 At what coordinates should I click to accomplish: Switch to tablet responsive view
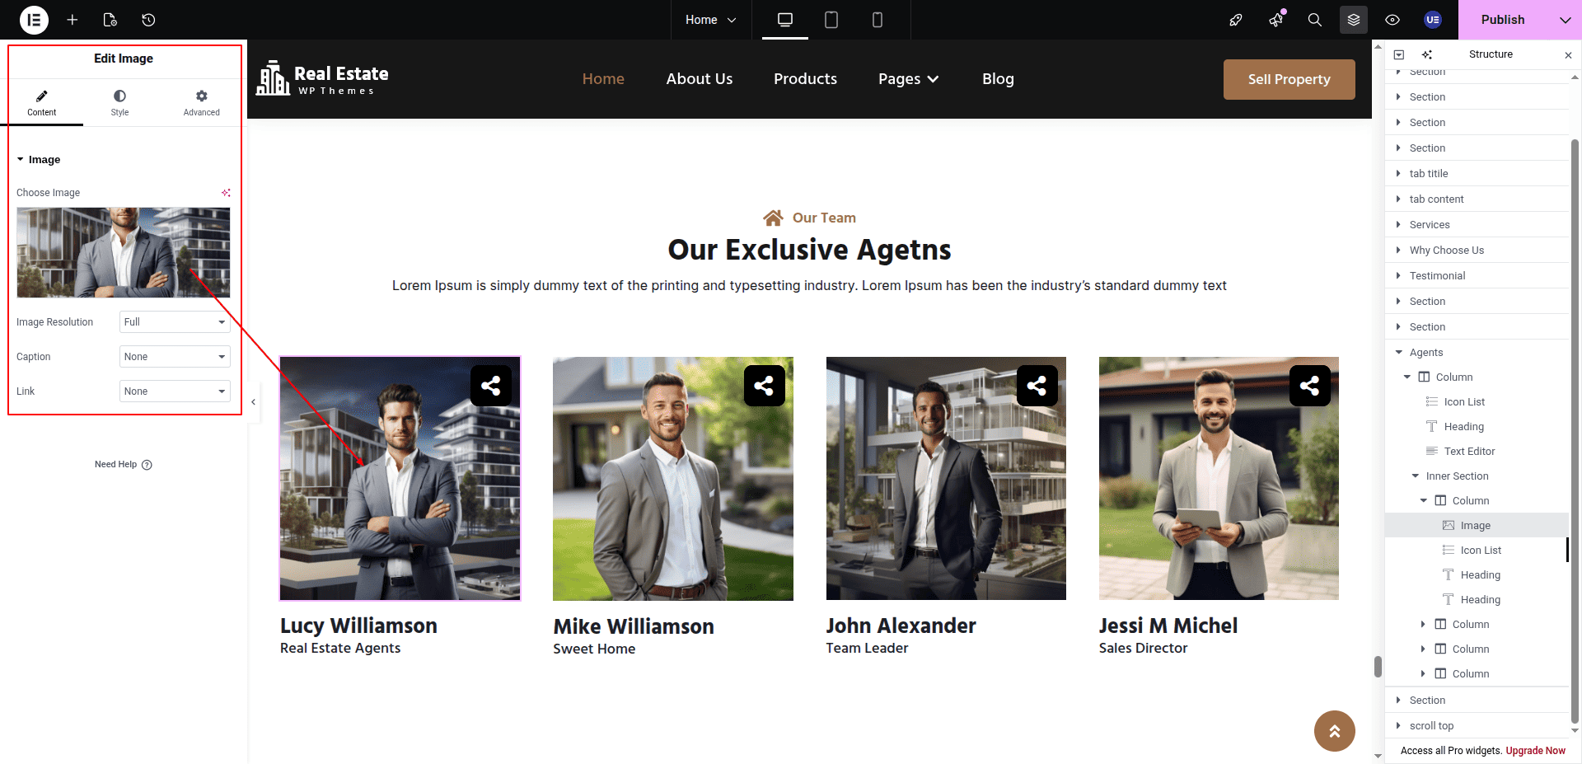click(831, 20)
